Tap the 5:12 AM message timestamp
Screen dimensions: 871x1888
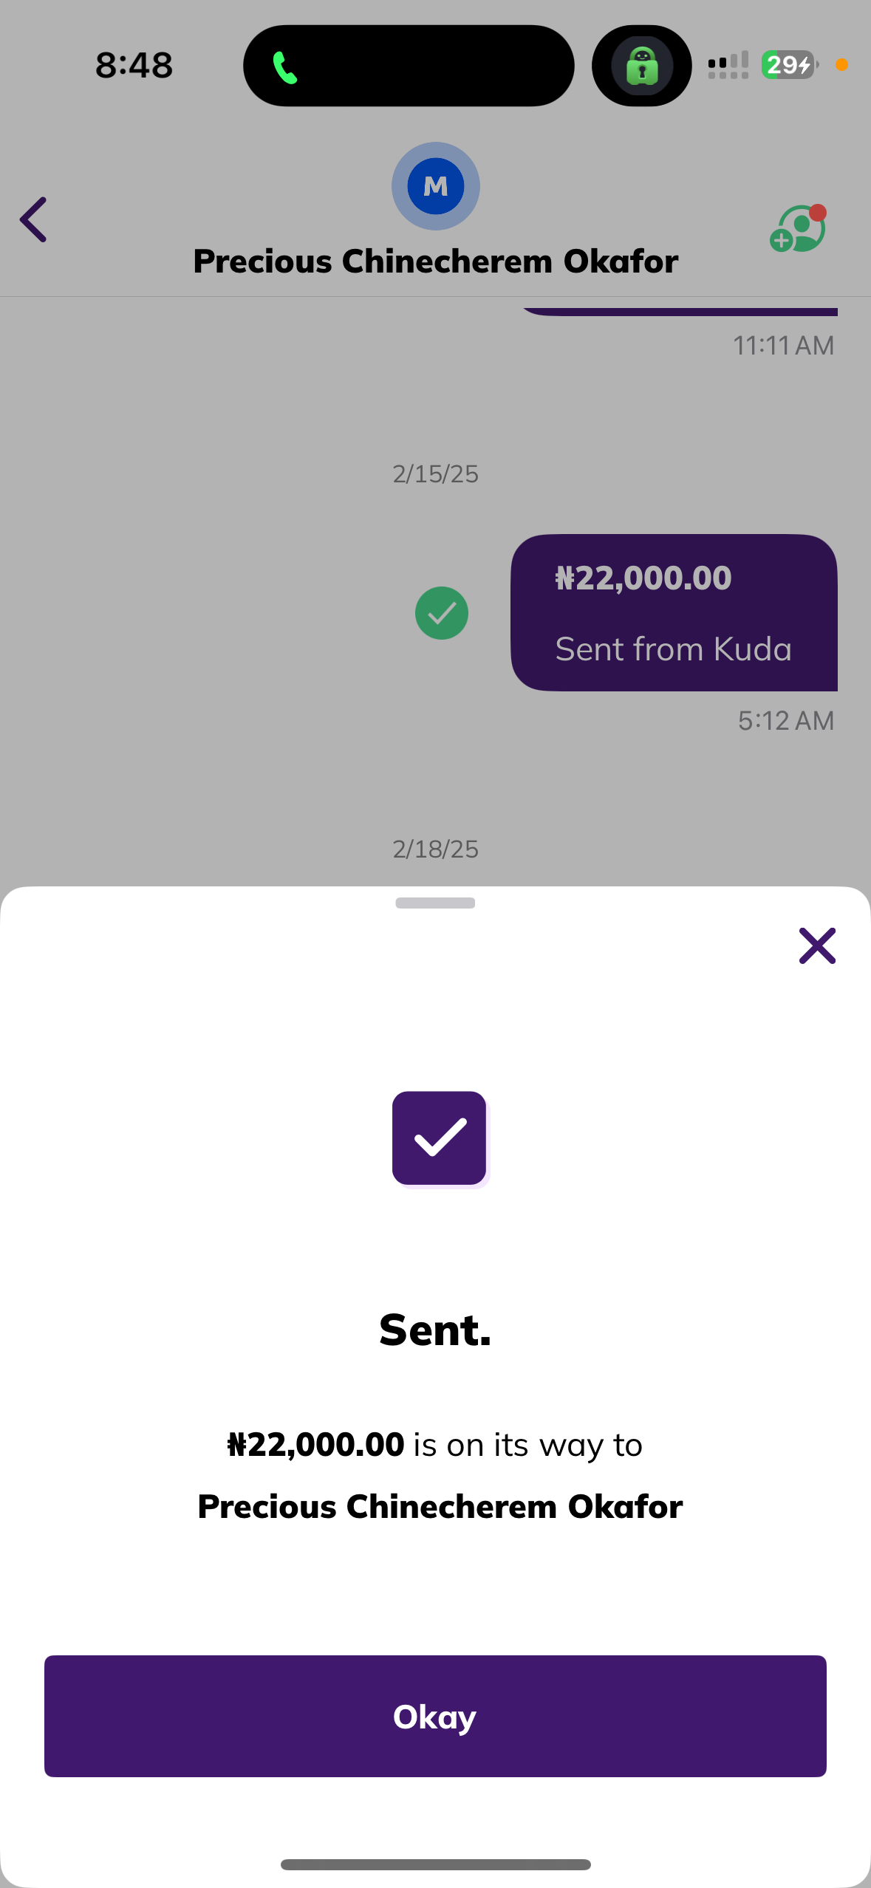coord(785,721)
